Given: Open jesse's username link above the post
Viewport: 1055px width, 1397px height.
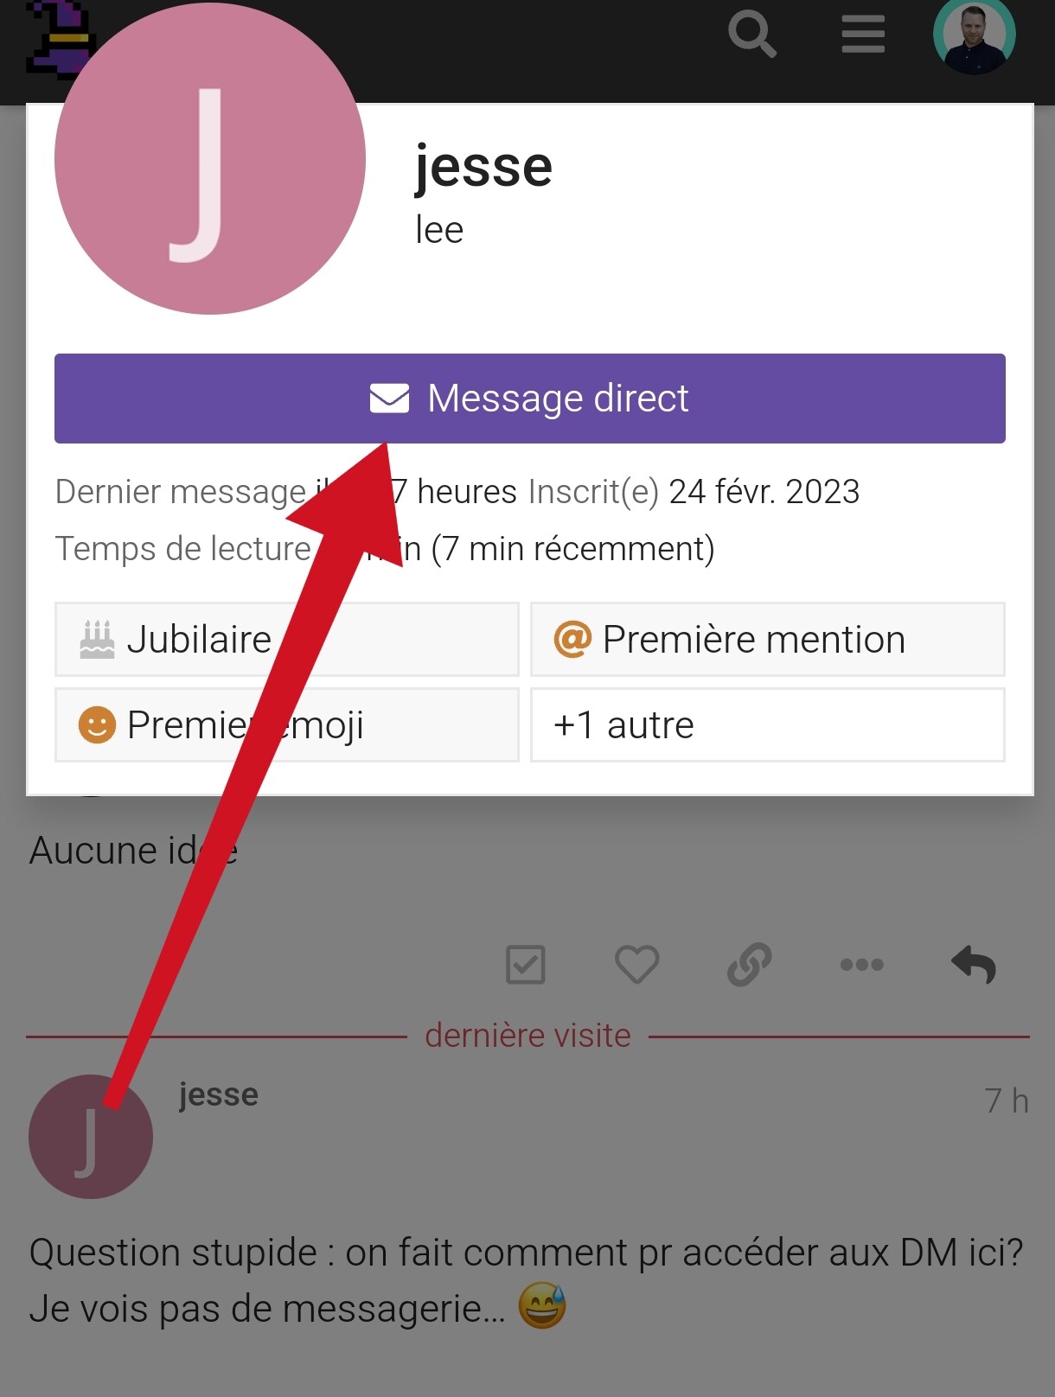Looking at the screenshot, I should click(219, 1094).
